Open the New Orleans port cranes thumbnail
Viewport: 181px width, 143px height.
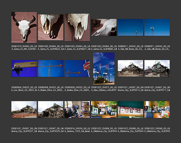click(104, 69)
